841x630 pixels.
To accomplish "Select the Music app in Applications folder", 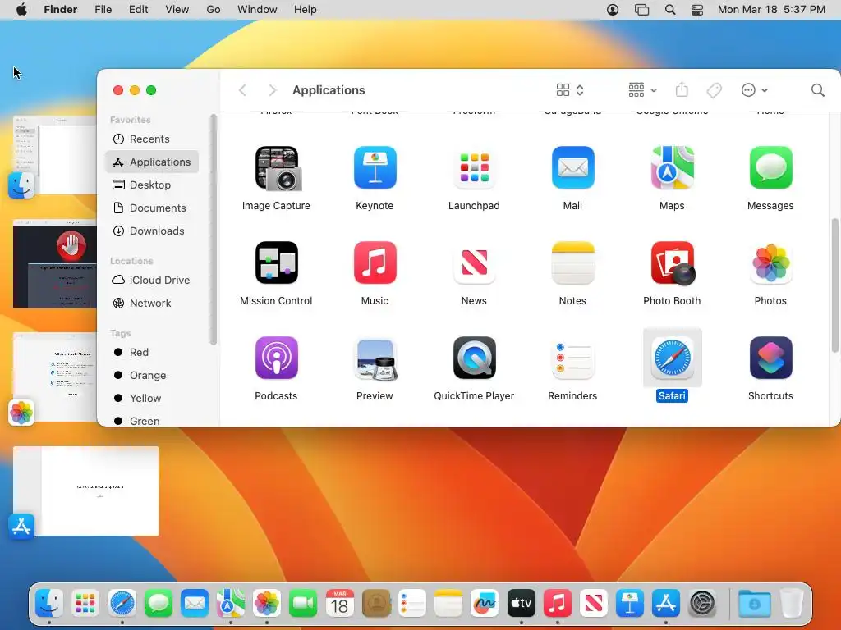I will [x=375, y=263].
